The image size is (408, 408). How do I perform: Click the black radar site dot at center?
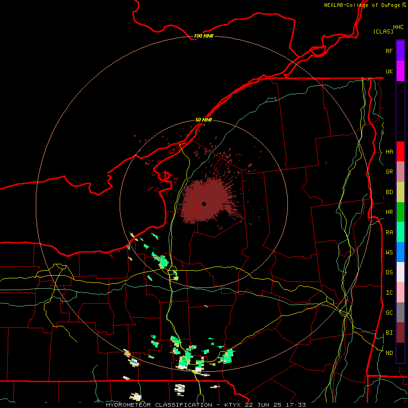point(204,204)
